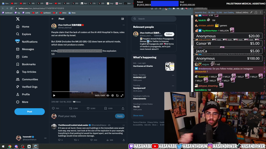Viewport: 266px width, 149px height.
Task: Click the chat popout pencil icon
Action: coord(251,12)
